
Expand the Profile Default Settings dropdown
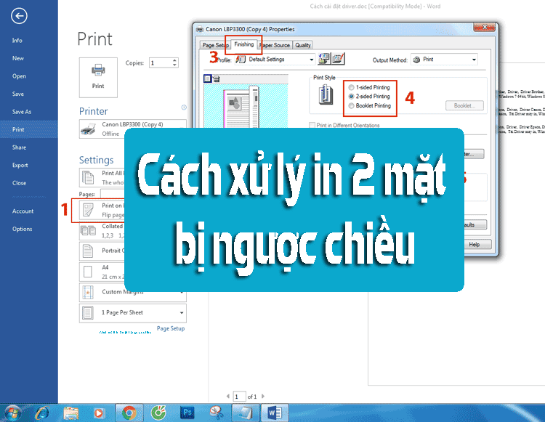coord(312,60)
